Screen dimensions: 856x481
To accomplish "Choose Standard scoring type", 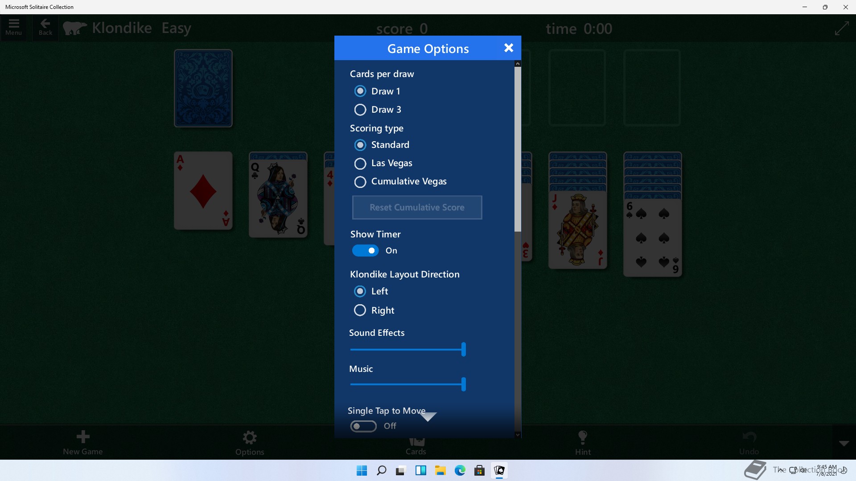I will point(382,145).
